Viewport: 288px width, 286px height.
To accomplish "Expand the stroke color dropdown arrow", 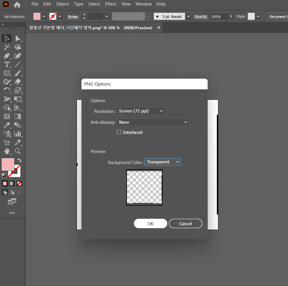I will pos(60,16).
